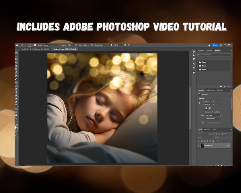This screenshot has width=241, height=193.
Task: Open the brush Mode dropdown
Action: (51, 45)
